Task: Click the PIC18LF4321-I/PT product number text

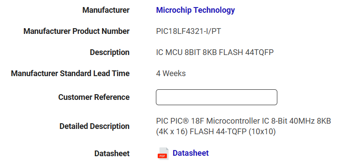Action: click(189, 31)
